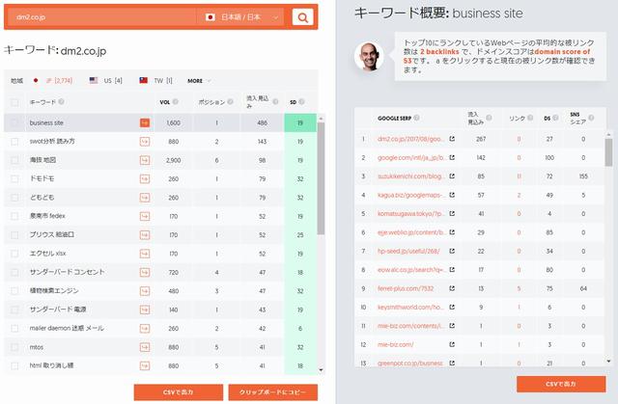The height and width of the screenshot is (404, 618).
Task: Click SERP table scrollbar down arrow
Action: [x=608, y=361]
